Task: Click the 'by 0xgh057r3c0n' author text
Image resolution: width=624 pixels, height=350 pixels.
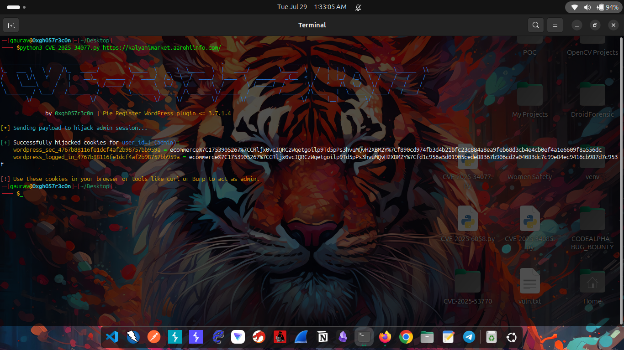Action: (69, 113)
